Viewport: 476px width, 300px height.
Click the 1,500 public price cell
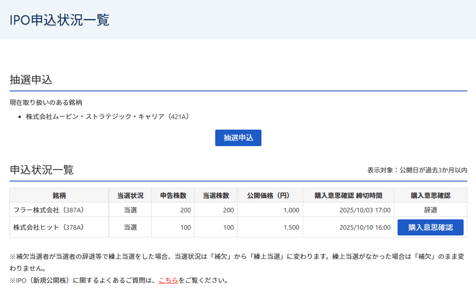coord(291,227)
